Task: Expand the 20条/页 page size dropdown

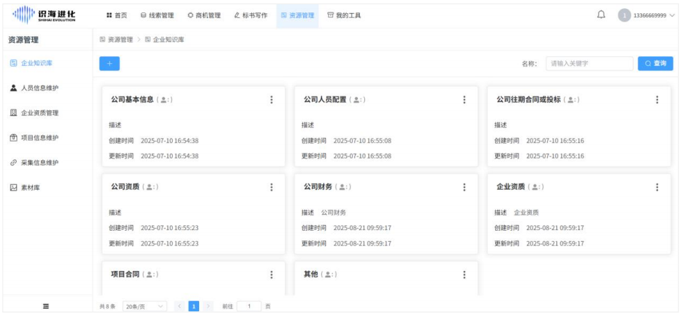Action: pos(145,306)
